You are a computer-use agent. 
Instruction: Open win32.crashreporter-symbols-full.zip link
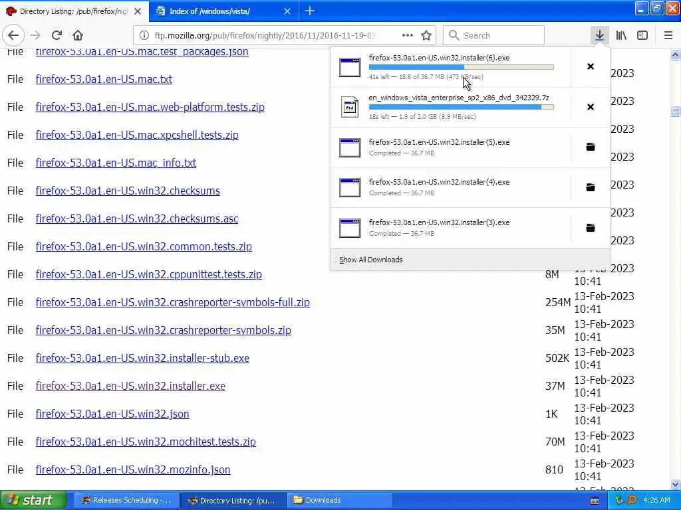point(172,302)
